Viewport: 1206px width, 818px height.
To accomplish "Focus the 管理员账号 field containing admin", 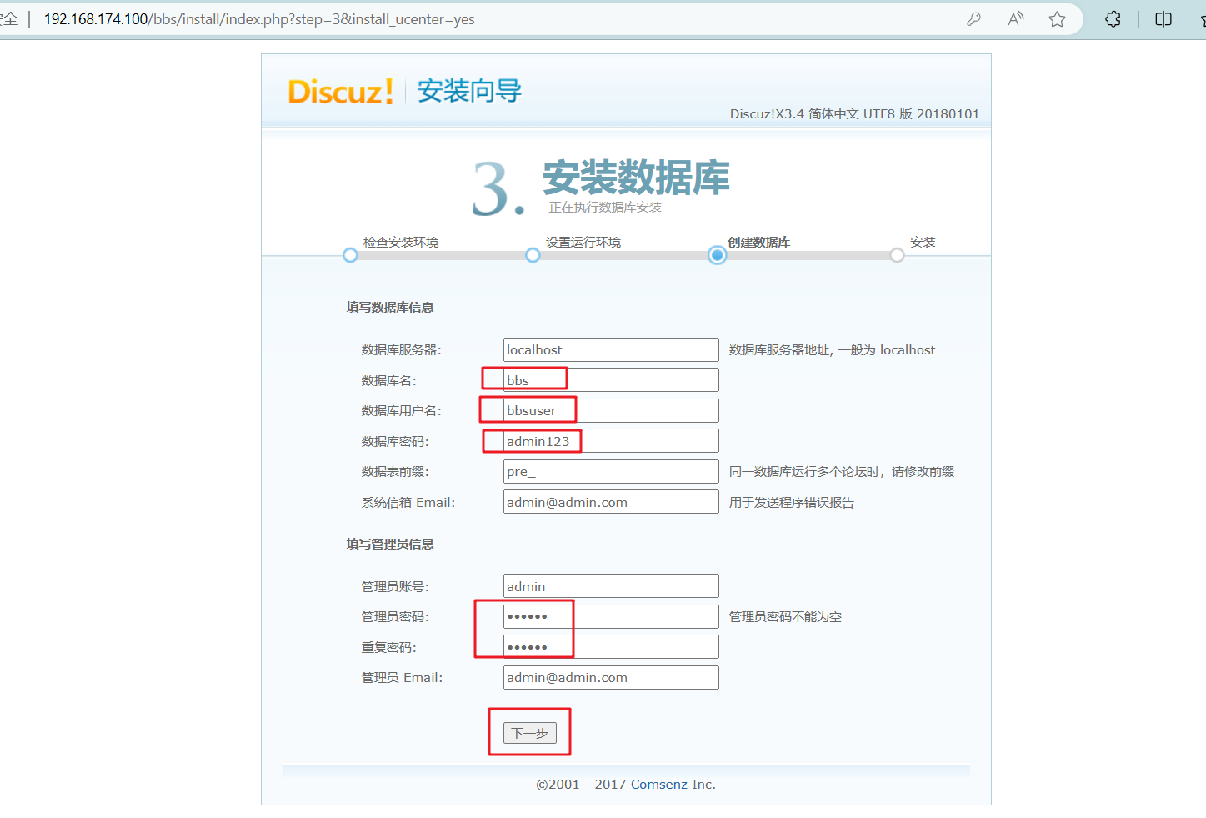I will (x=611, y=586).
